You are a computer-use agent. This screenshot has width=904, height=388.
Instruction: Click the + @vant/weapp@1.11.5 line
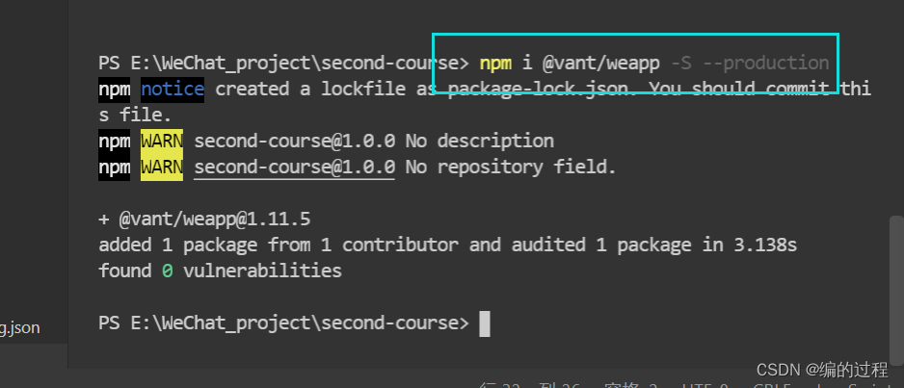(x=204, y=219)
